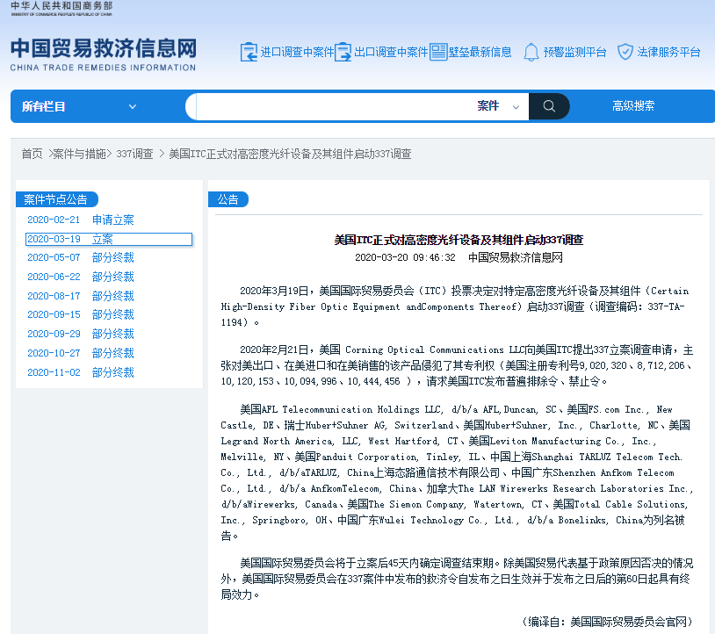Click the footnote 编译自：美国国际贸易委员会官网
715x634 pixels.
pos(607,622)
